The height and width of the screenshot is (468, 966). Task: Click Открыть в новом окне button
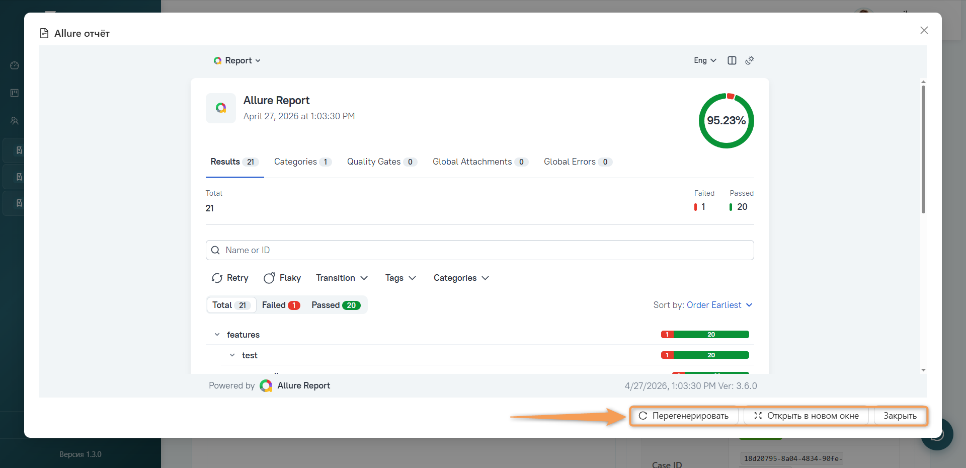pyautogui.click(x=807, y=416)
